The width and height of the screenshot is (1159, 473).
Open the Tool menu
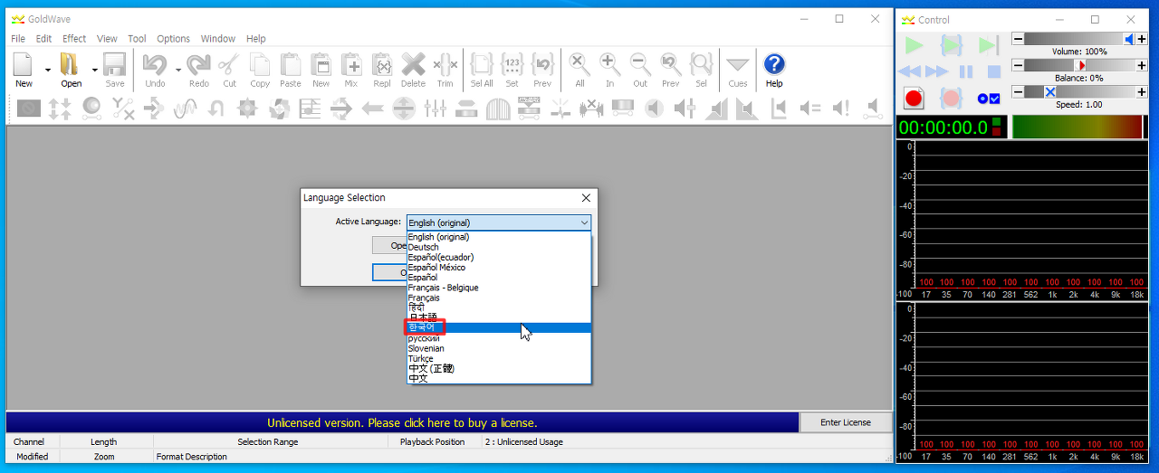point(137,39)
